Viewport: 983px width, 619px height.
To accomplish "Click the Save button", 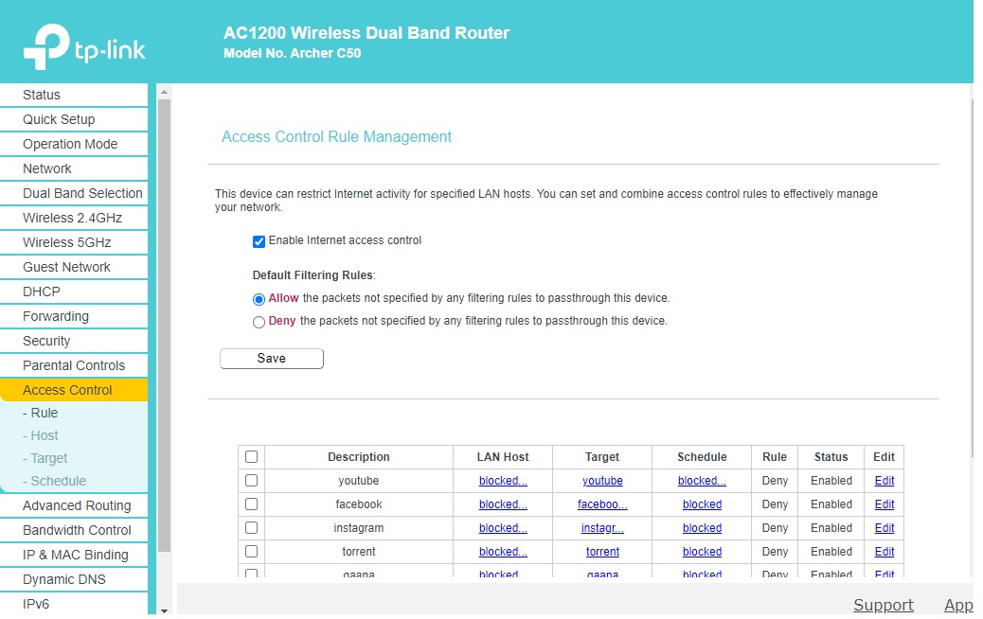I will click(272, 359).
